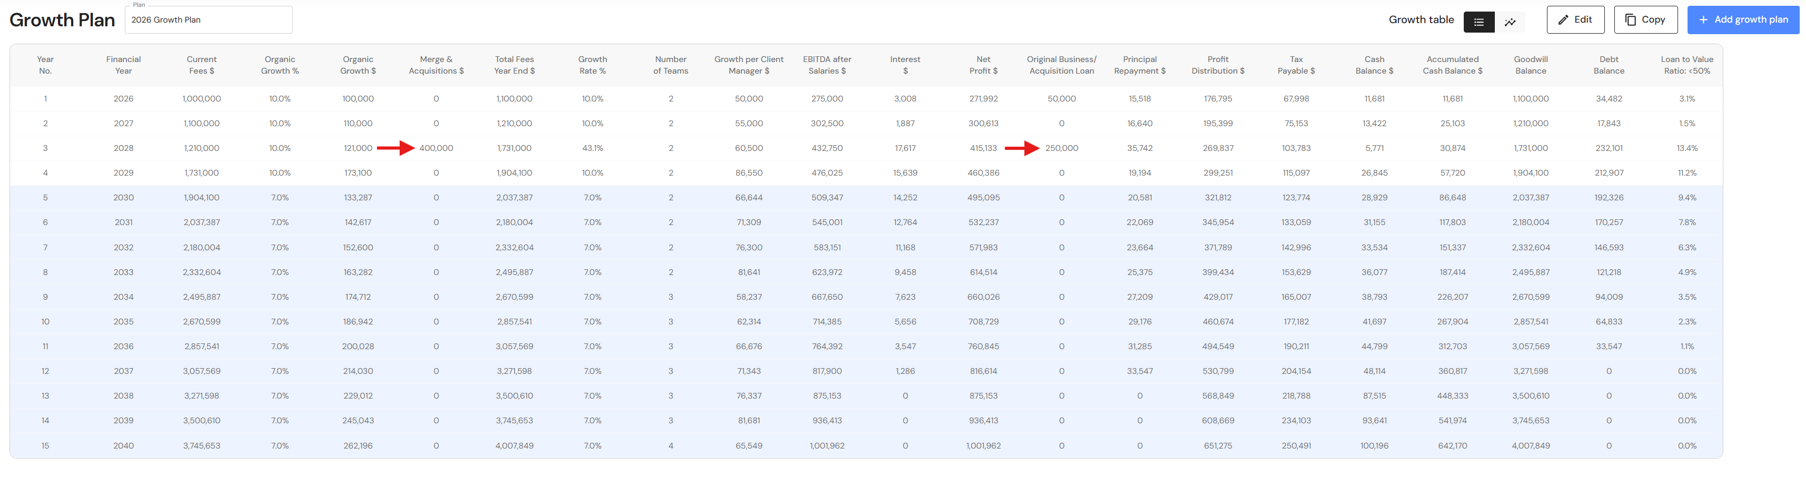1806x478 pixels.
Task: Click the Edit button with pencil icon
Action: (x=1575, y=19)
